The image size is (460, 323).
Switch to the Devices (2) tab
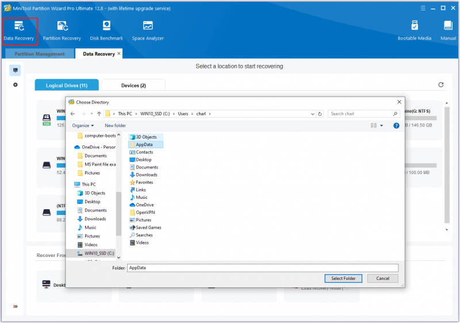[133, 85]
